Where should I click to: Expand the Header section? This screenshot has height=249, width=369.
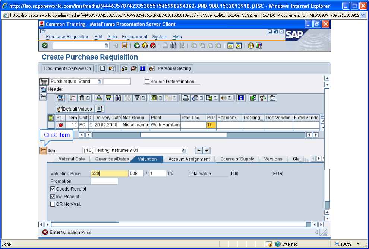[43, 89]
